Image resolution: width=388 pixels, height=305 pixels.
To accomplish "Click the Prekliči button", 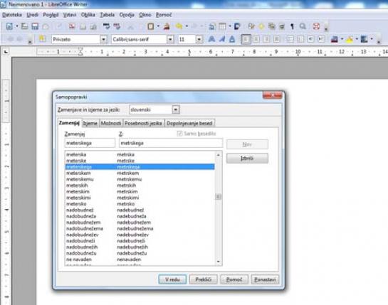I will pyautogui.click(x=204, y=279).
